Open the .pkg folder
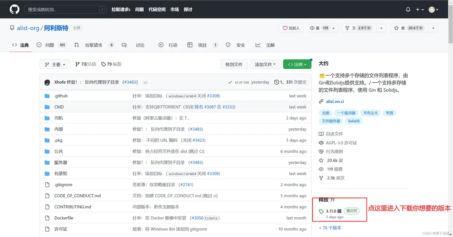453x237 pixels. click(58, 140)
